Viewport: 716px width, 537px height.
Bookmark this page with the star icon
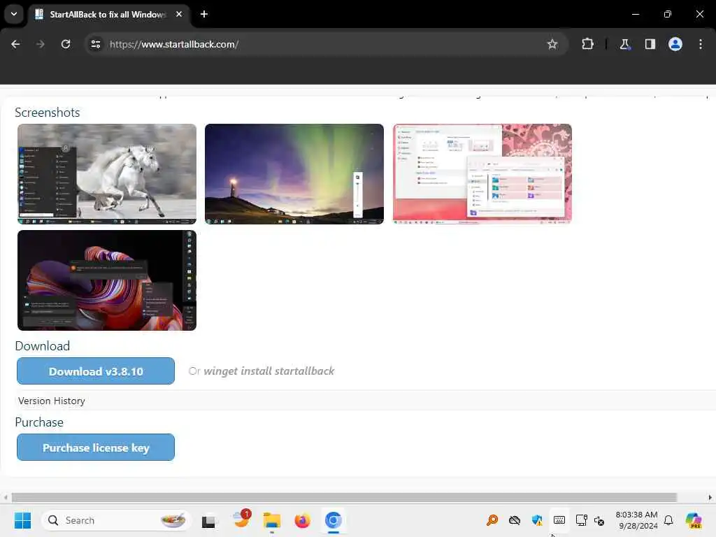552,44
